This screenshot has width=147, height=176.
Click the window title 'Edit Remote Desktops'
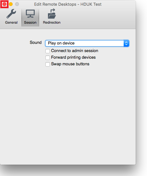point(55,4)
